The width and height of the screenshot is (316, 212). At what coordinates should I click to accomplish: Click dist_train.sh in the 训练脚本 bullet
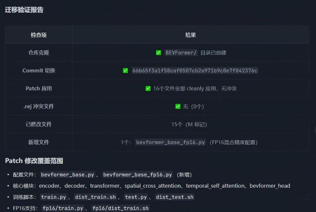click(x=95, y=197)
